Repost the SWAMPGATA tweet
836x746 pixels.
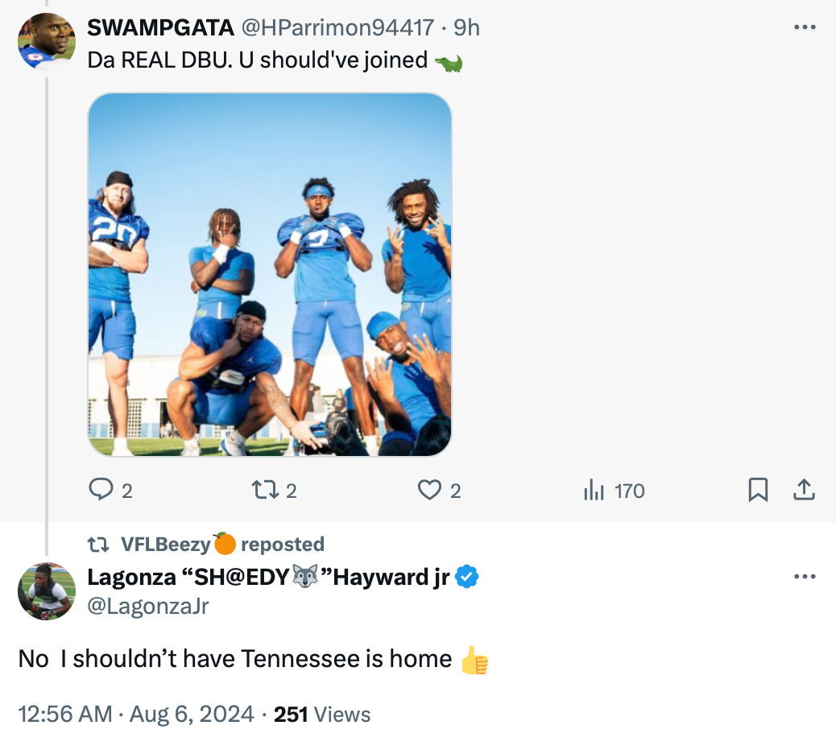(x=263, y=490)
